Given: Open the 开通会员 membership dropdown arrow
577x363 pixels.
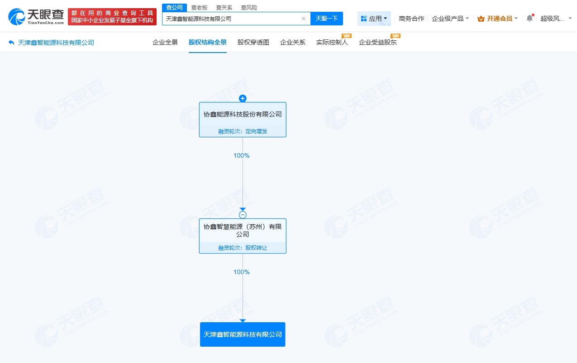Looking at the screenshot, I should 515,19.
